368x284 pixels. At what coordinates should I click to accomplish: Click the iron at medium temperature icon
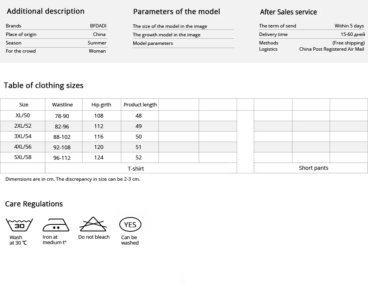point(56,225)
